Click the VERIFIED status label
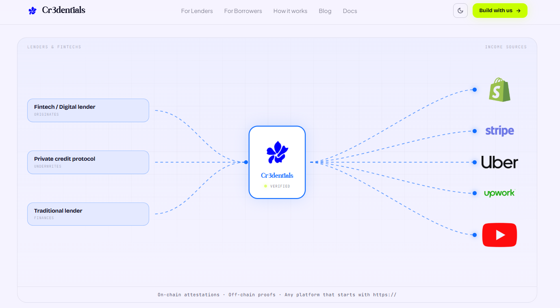560x308 pixels. [x=280, y=186]
